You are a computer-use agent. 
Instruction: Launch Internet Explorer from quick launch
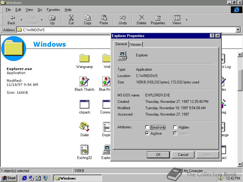[24, 178]
